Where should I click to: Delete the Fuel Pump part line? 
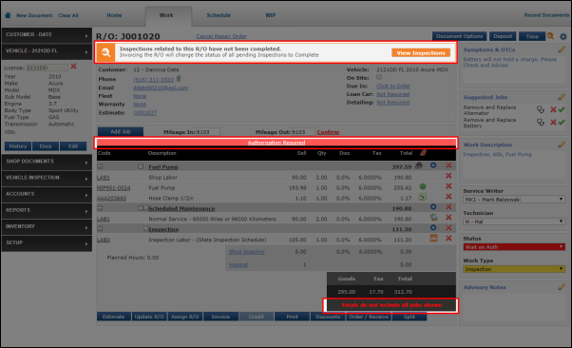[448, 186]
